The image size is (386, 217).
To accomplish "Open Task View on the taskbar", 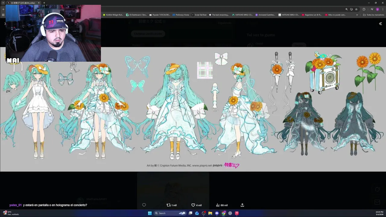I will [x=190, y=213].
